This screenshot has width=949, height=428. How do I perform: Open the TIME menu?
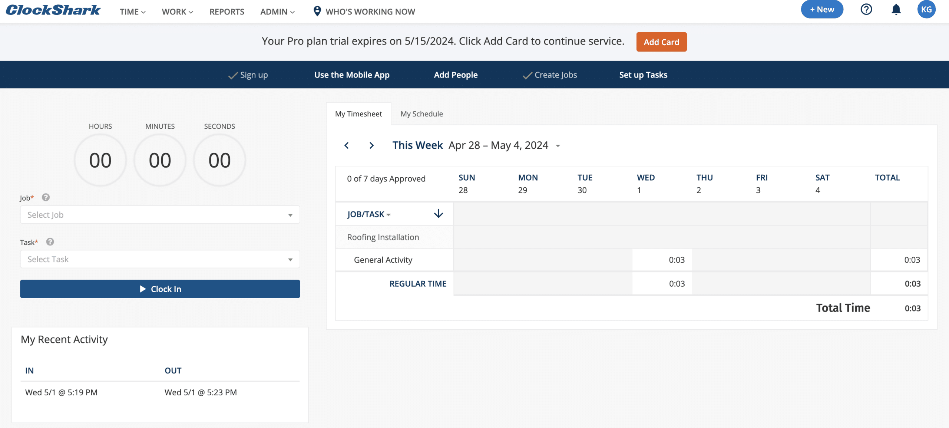[x=133, y=11]
